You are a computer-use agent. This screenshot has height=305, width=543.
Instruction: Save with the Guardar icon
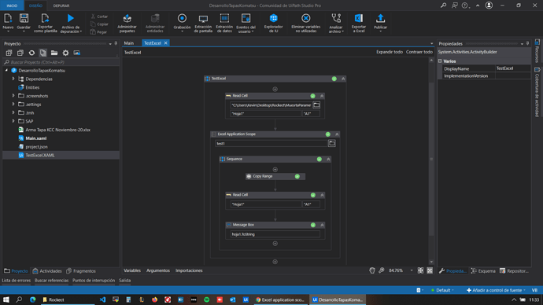click(x=24, y=18)
